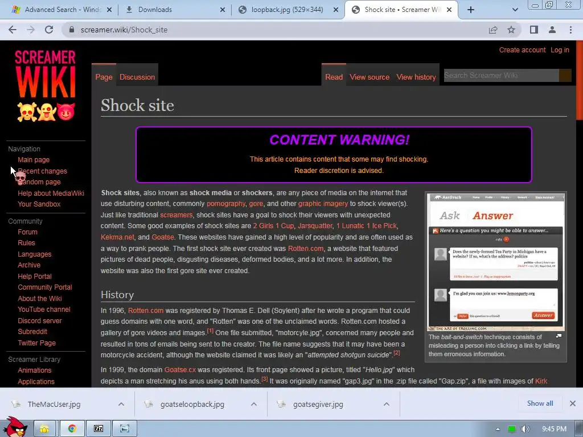This screenshot has width=583, height=437.
Task: Open tab search dropdown arrow
Action: pyautogui.click(x=515, y=10)
